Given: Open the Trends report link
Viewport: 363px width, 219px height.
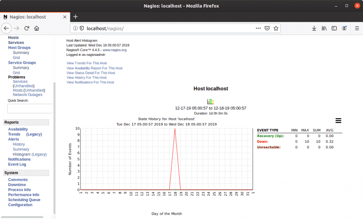Looking at the screenshot, I should point(14,134).
